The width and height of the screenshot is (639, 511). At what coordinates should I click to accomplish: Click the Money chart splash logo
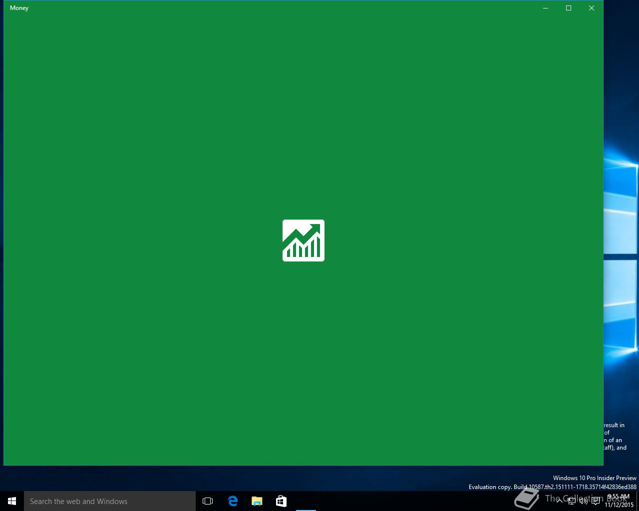[x=304, y=241]
